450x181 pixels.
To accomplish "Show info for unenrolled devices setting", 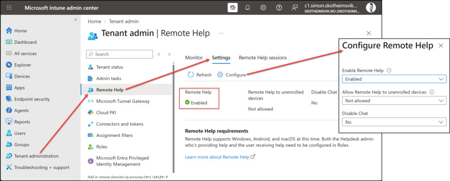I will [x=432, y=92].
